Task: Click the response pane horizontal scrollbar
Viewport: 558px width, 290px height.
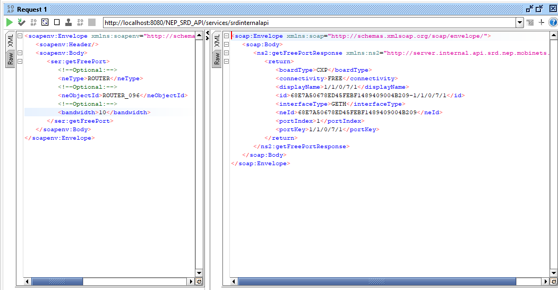Action: pos(387,282)
